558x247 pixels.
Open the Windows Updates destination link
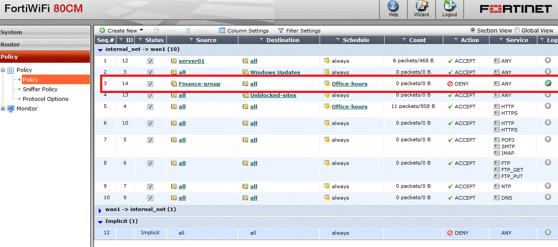coord(275,72)
